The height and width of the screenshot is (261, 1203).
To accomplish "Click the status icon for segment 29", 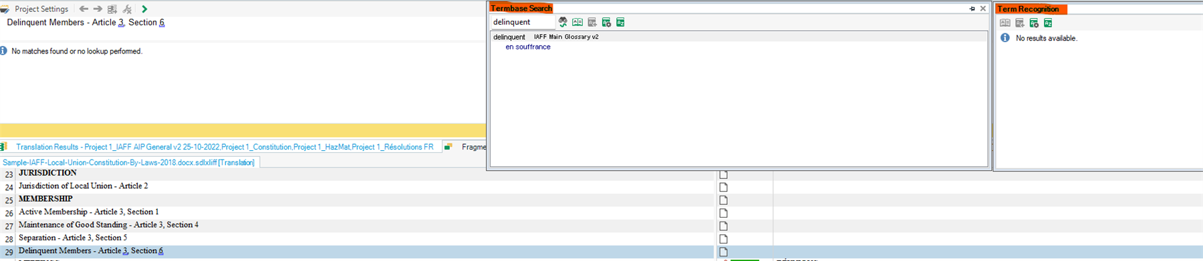I will tap(723, 252).
